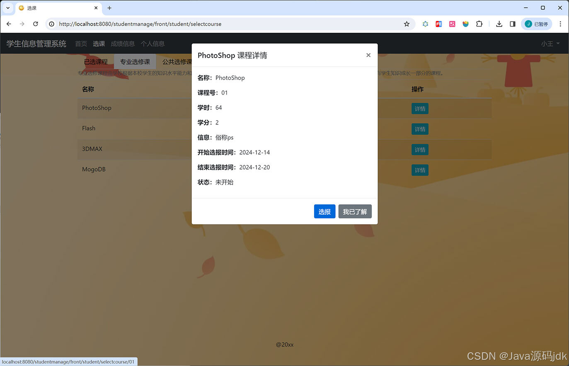Reload the page with the refresh icon
The height and width of the screenshot is (366, 569).
(36, 24)
